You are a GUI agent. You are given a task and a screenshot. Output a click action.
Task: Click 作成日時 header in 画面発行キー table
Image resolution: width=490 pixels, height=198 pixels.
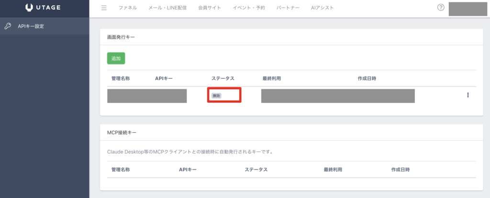tap(367, 78)
